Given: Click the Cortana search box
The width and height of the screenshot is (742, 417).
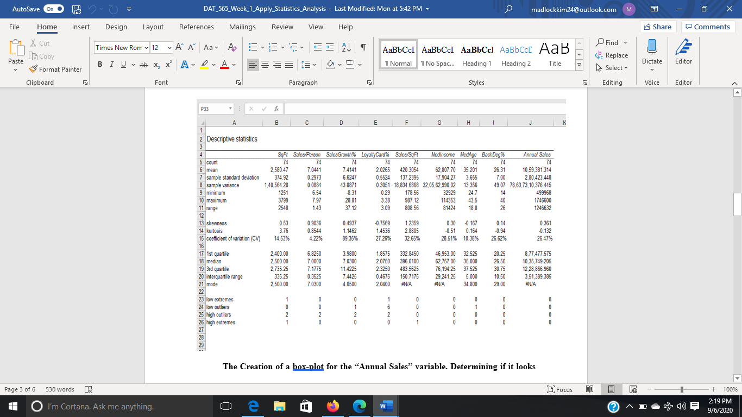Looking at the screenshot, I should click(x=100, y=406).
